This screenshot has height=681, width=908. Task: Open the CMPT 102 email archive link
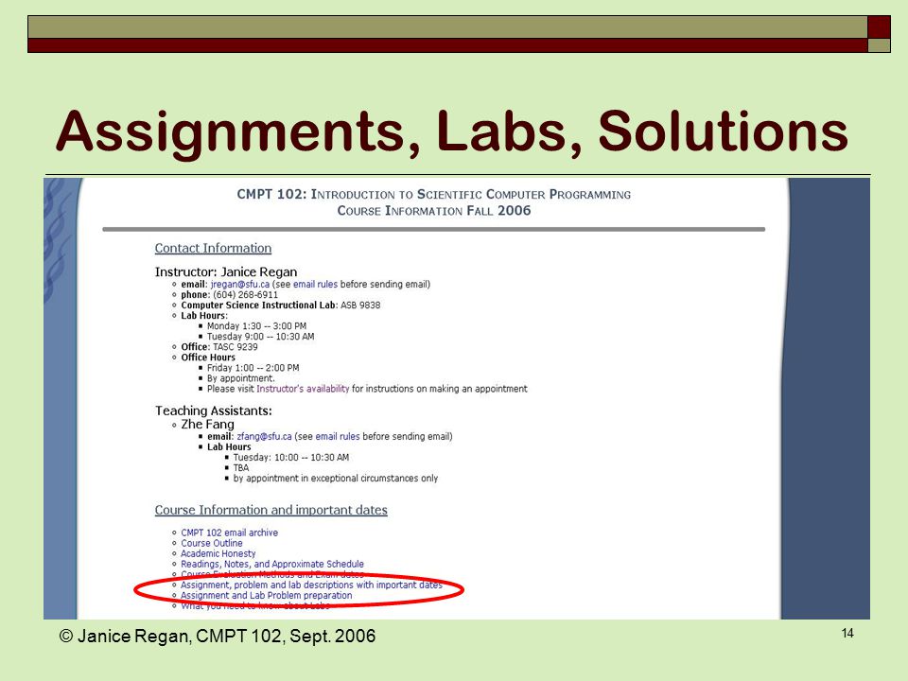pyautogui.click(x=229, y=533)
